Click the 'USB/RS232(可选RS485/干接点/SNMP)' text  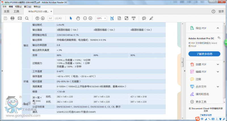pyautogui.click(x=76, y=112)
